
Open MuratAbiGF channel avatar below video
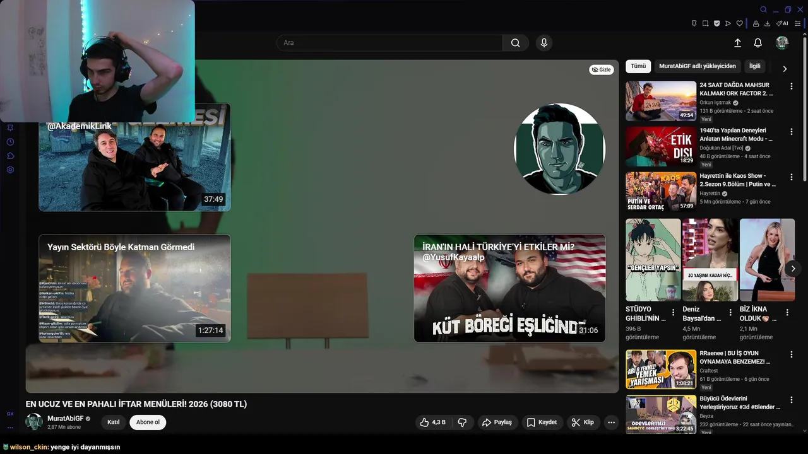pos(34,422)
